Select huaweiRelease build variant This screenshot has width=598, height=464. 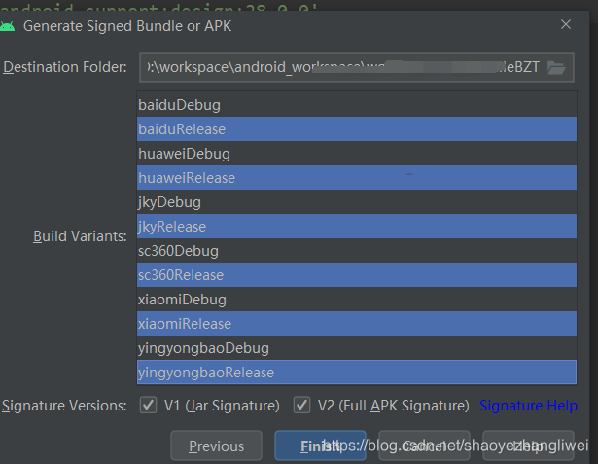(357, 178)
